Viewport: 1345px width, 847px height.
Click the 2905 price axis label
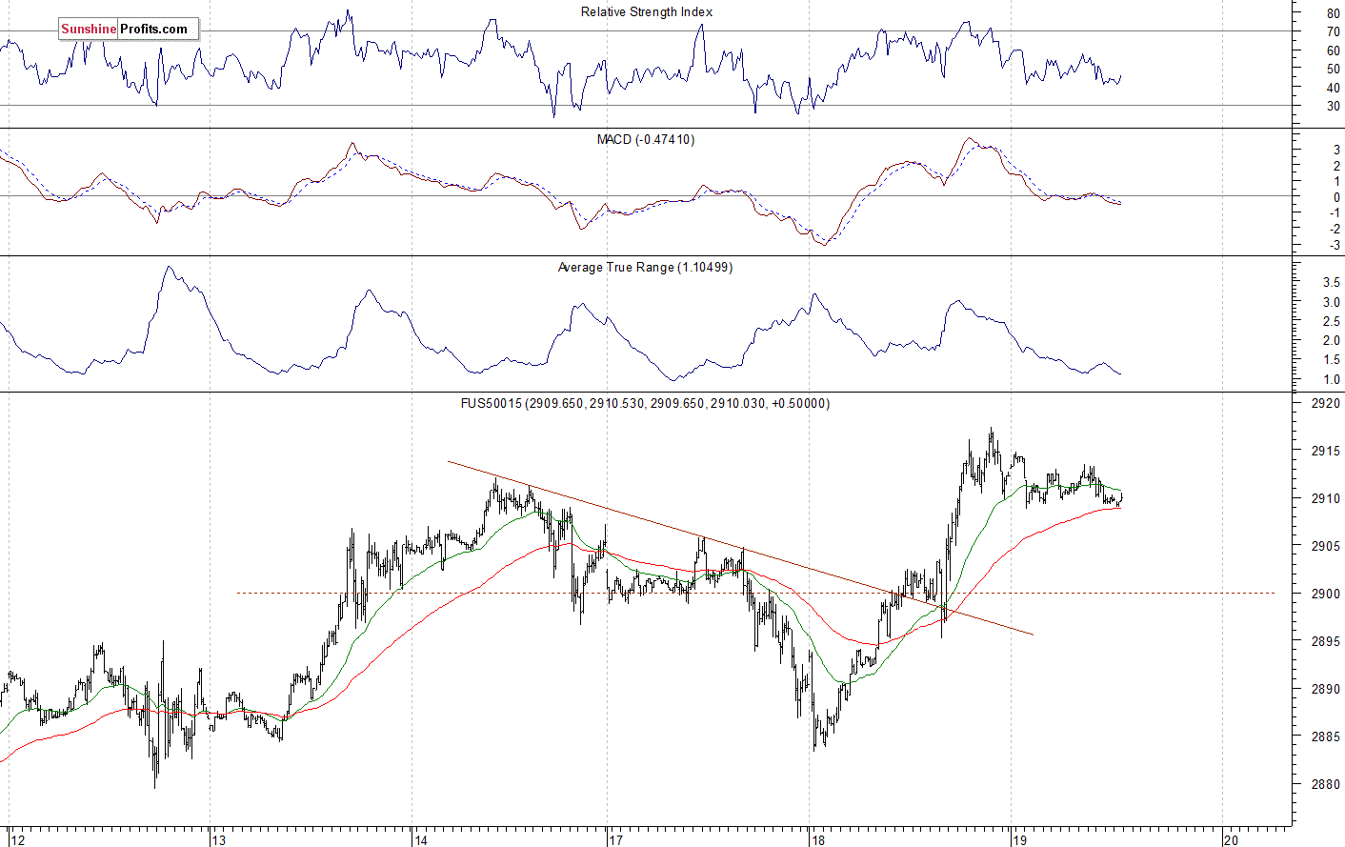click(1325, 546)
